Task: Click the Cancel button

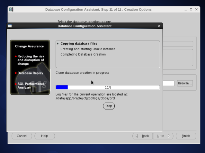Action: tap(22, 136)
